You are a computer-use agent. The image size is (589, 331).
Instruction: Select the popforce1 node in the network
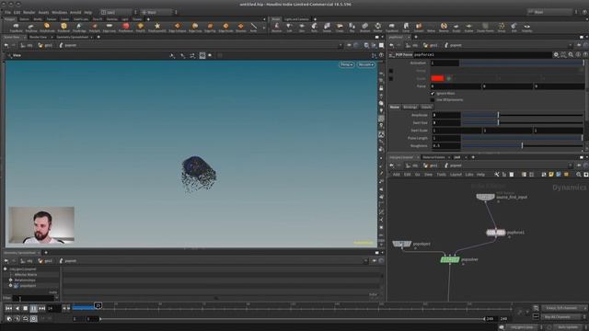coord(496,233)
